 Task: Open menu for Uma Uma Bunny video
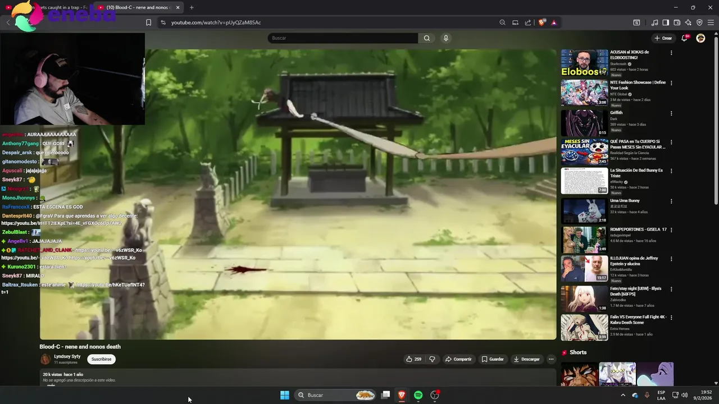[x=671, y=201]
